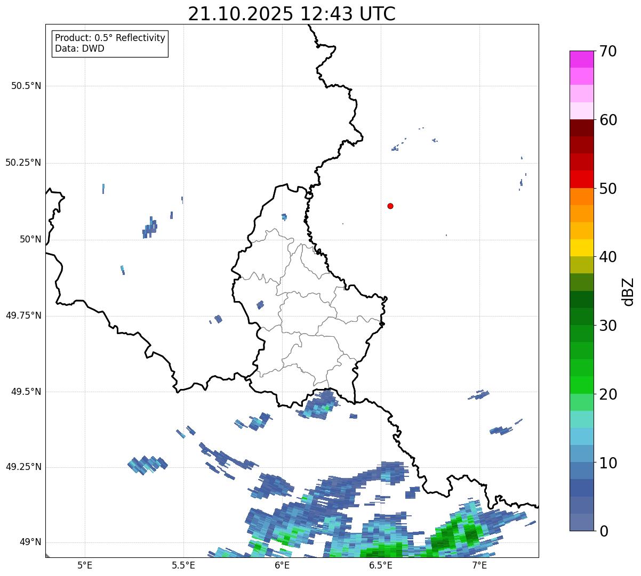The height and width of the screenshot is (576, 641).
Task: Click the colorbar tick label 70
Action: pos(608,51)
